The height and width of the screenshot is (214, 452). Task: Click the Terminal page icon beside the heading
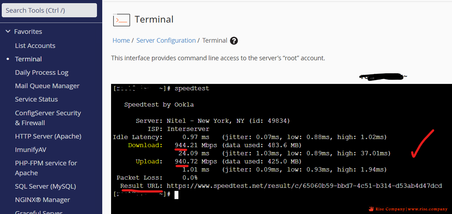(122, 20)
